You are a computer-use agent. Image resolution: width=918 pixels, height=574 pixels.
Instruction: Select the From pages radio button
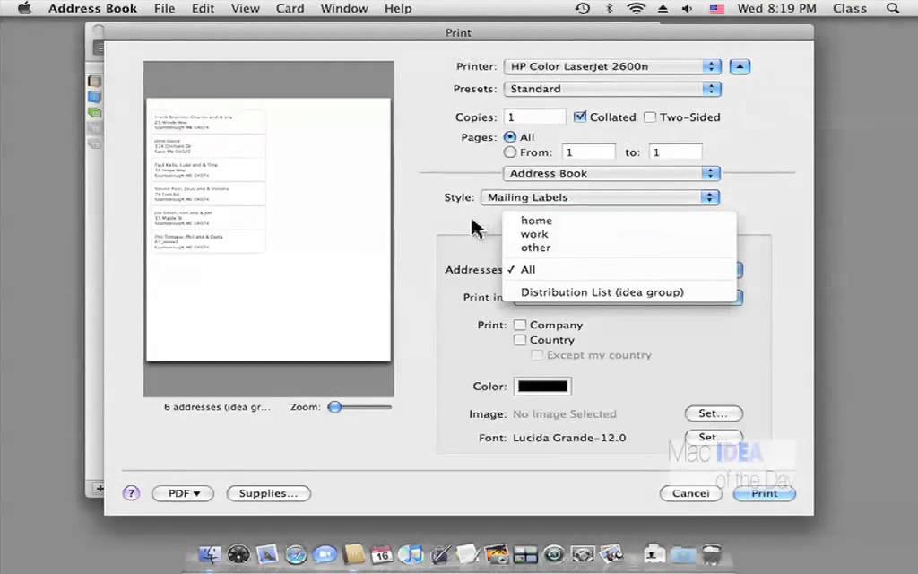tap(510, 152)
